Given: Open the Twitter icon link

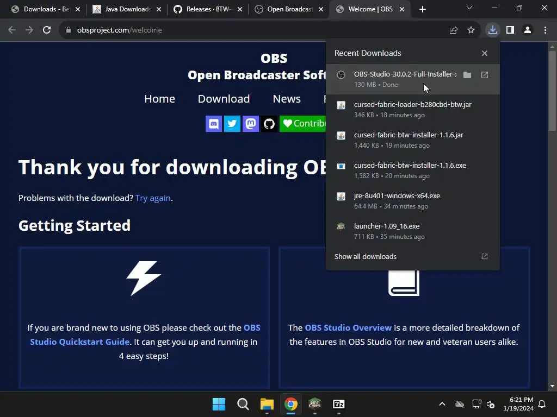Looking at the screenshot, I should click(x=232, y=124).
